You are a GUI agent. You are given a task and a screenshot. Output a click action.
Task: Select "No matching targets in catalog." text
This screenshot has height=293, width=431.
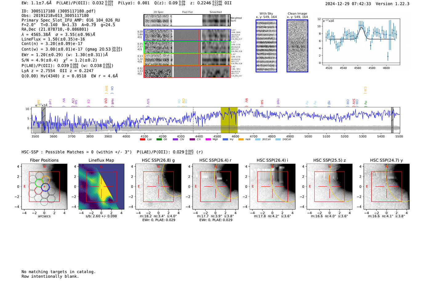click(58, 272)
